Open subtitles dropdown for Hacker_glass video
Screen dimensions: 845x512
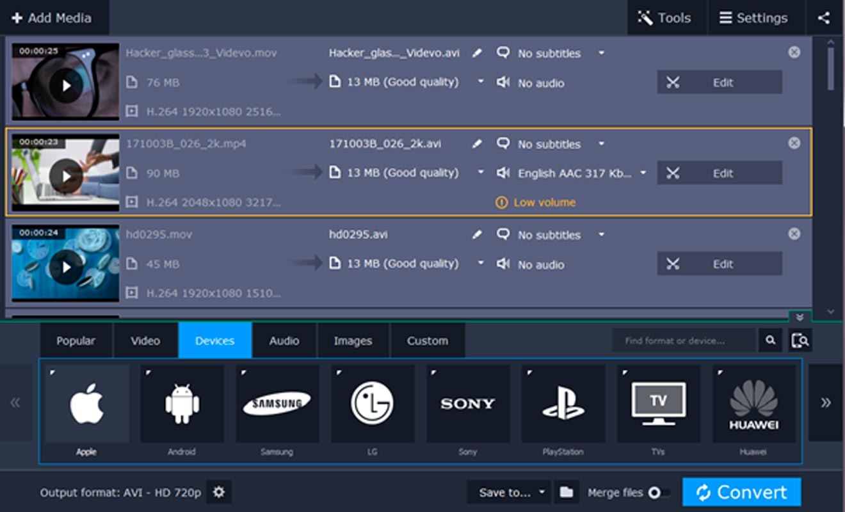[601, 53]
